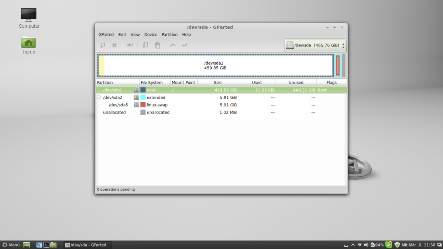
Task: Click the Paste partition toolbar icon
Action: click(x=157, y=45)
